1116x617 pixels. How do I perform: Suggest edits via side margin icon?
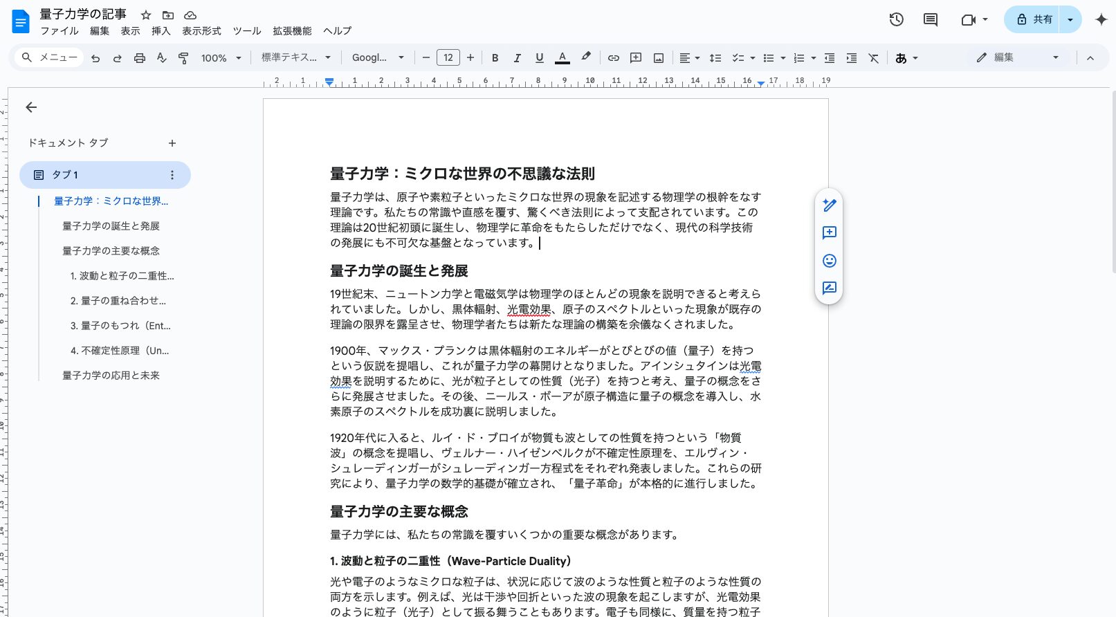coord(830,288)
